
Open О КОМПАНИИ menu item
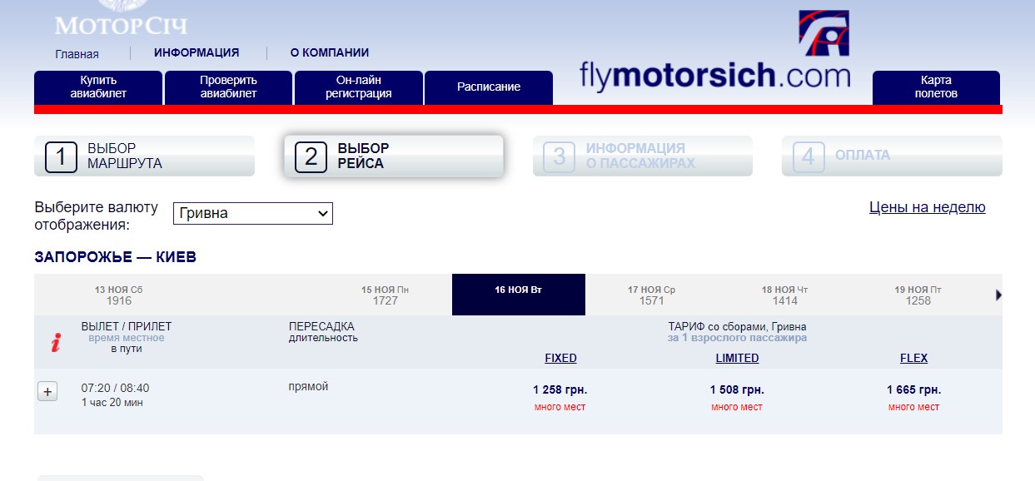coord(330,52)
